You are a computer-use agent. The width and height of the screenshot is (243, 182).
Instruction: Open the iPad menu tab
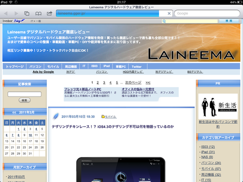106,66
